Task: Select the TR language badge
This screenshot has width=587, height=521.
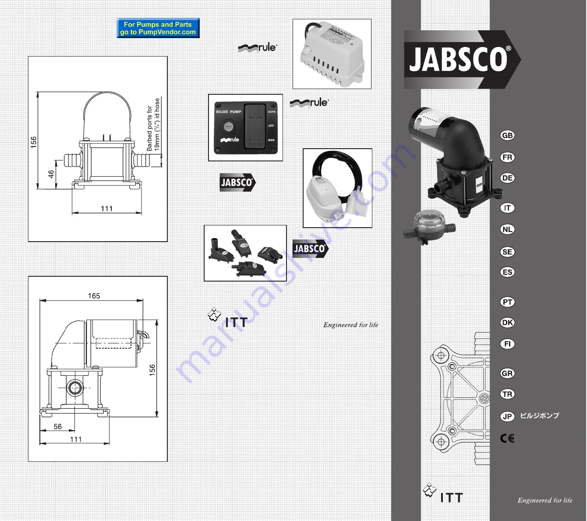Action: coord(507,394)
